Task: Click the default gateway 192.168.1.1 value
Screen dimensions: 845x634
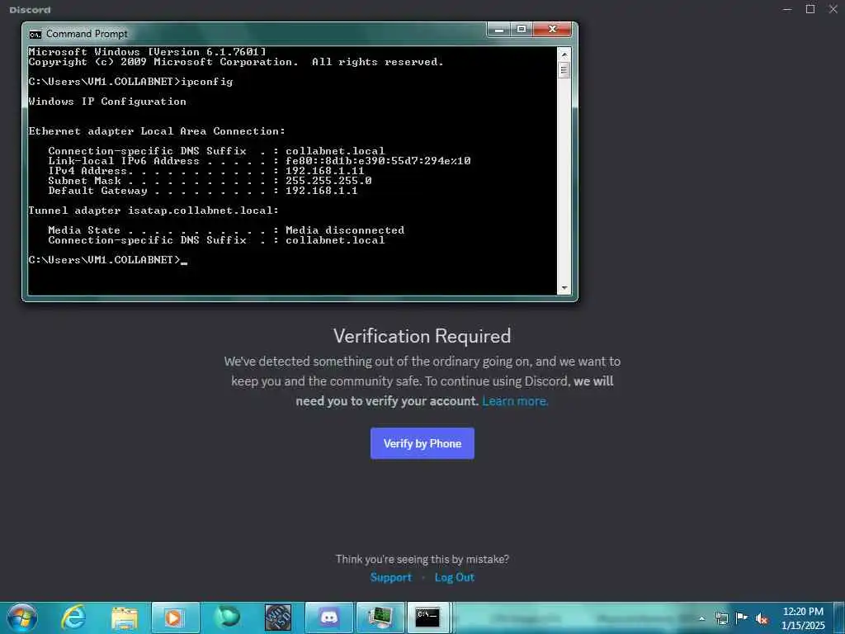Action: pyautogui.click(x=321, y=191)
